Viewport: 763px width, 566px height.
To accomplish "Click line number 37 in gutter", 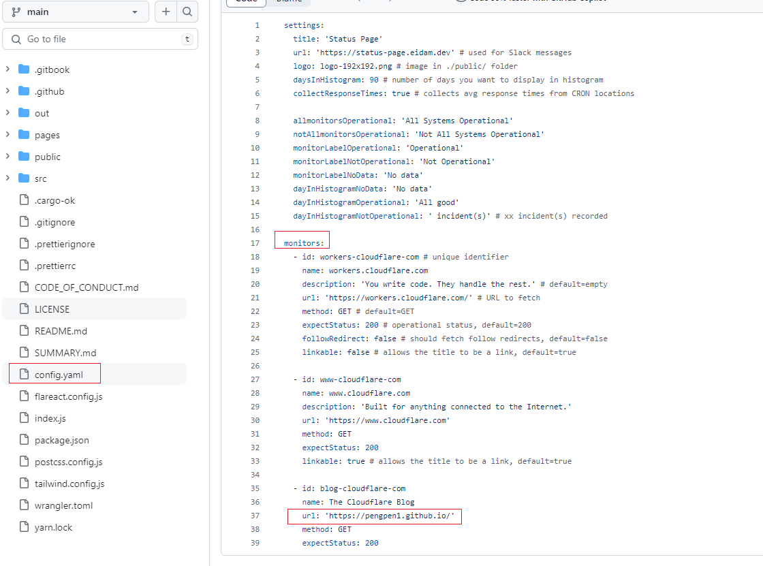I will coord(255,516).
